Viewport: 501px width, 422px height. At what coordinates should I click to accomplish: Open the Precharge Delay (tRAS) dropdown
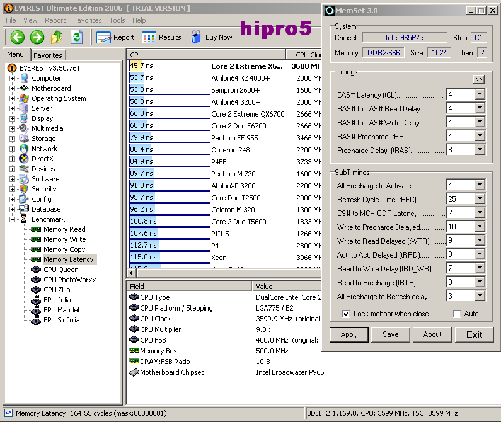(x=480, y=150)
